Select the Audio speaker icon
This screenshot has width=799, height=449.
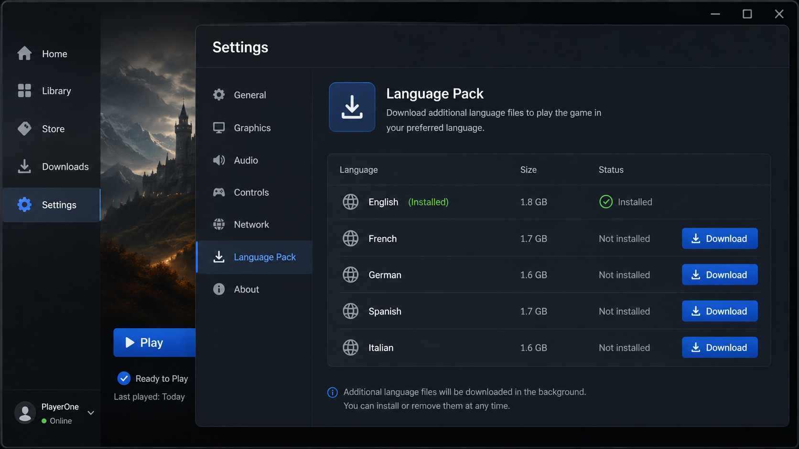[x=219, y=160]
